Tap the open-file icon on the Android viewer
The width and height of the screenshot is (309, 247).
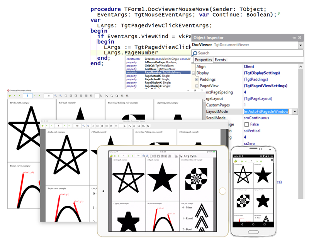pos(236,161)
